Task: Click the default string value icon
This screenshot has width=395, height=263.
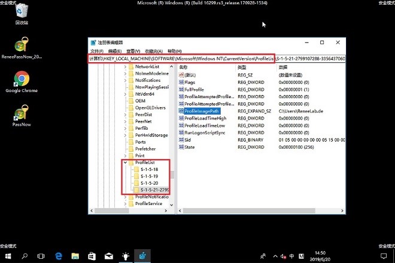Action: (x=181, y=75)
